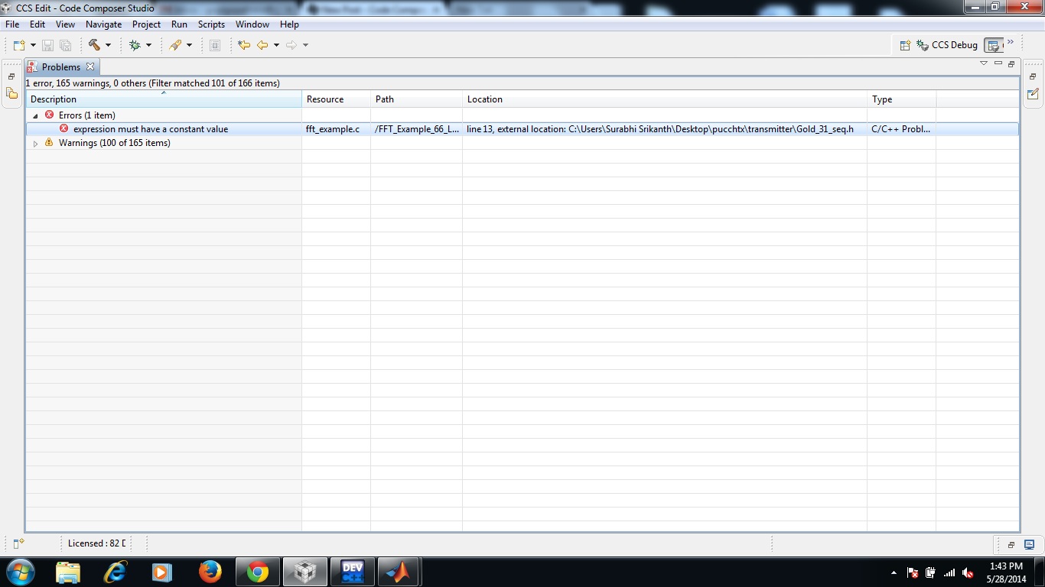Click the Back navigation arrow
Image resolution: width=1045 pixels, height=587 pixels.
pyautogui.click(x=262, y=45)
